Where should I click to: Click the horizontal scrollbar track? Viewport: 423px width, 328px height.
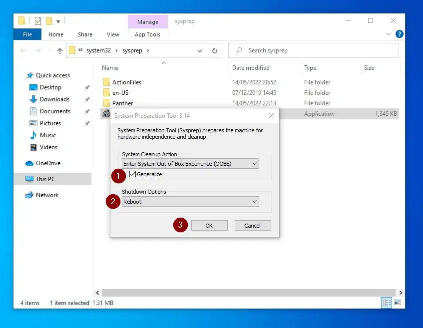tap(249, 293)
